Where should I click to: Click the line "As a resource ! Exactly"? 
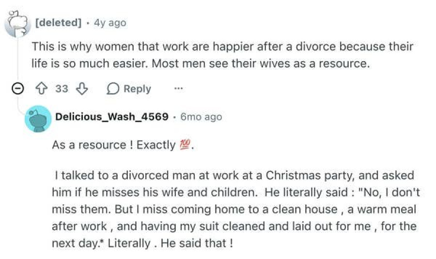pyautogui.click(x=123, y=145)
